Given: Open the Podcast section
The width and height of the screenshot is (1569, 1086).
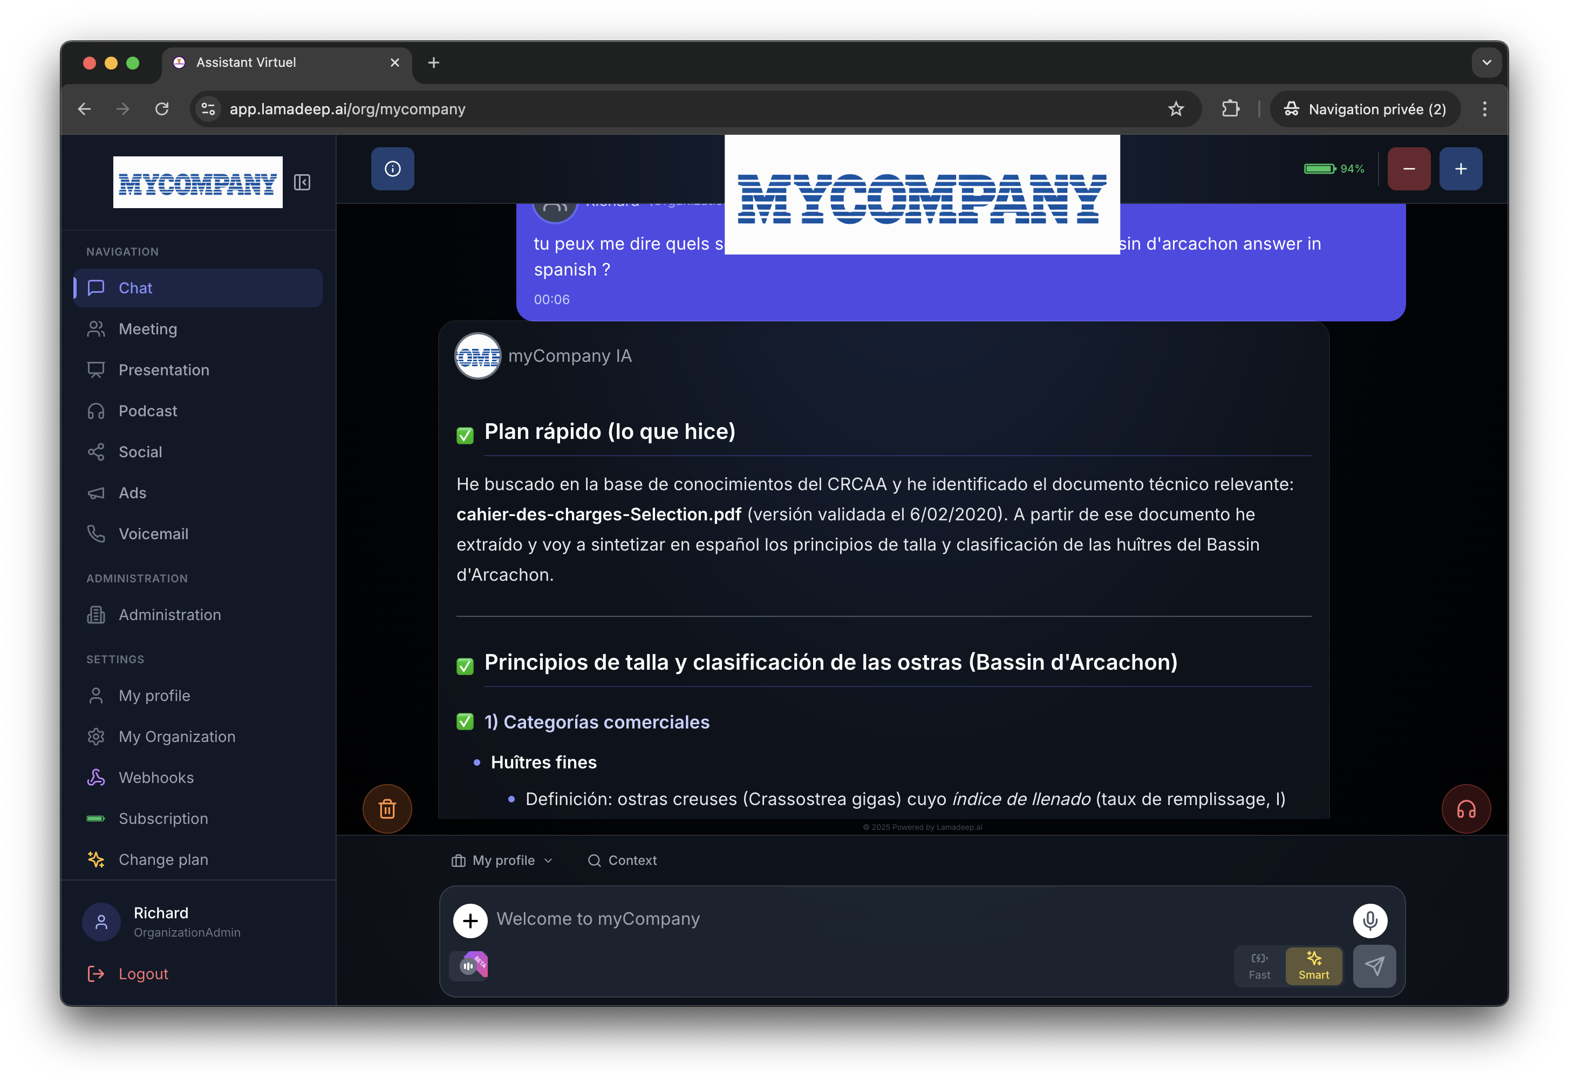Looking at the screenshot, I should (x=149, y=410).
